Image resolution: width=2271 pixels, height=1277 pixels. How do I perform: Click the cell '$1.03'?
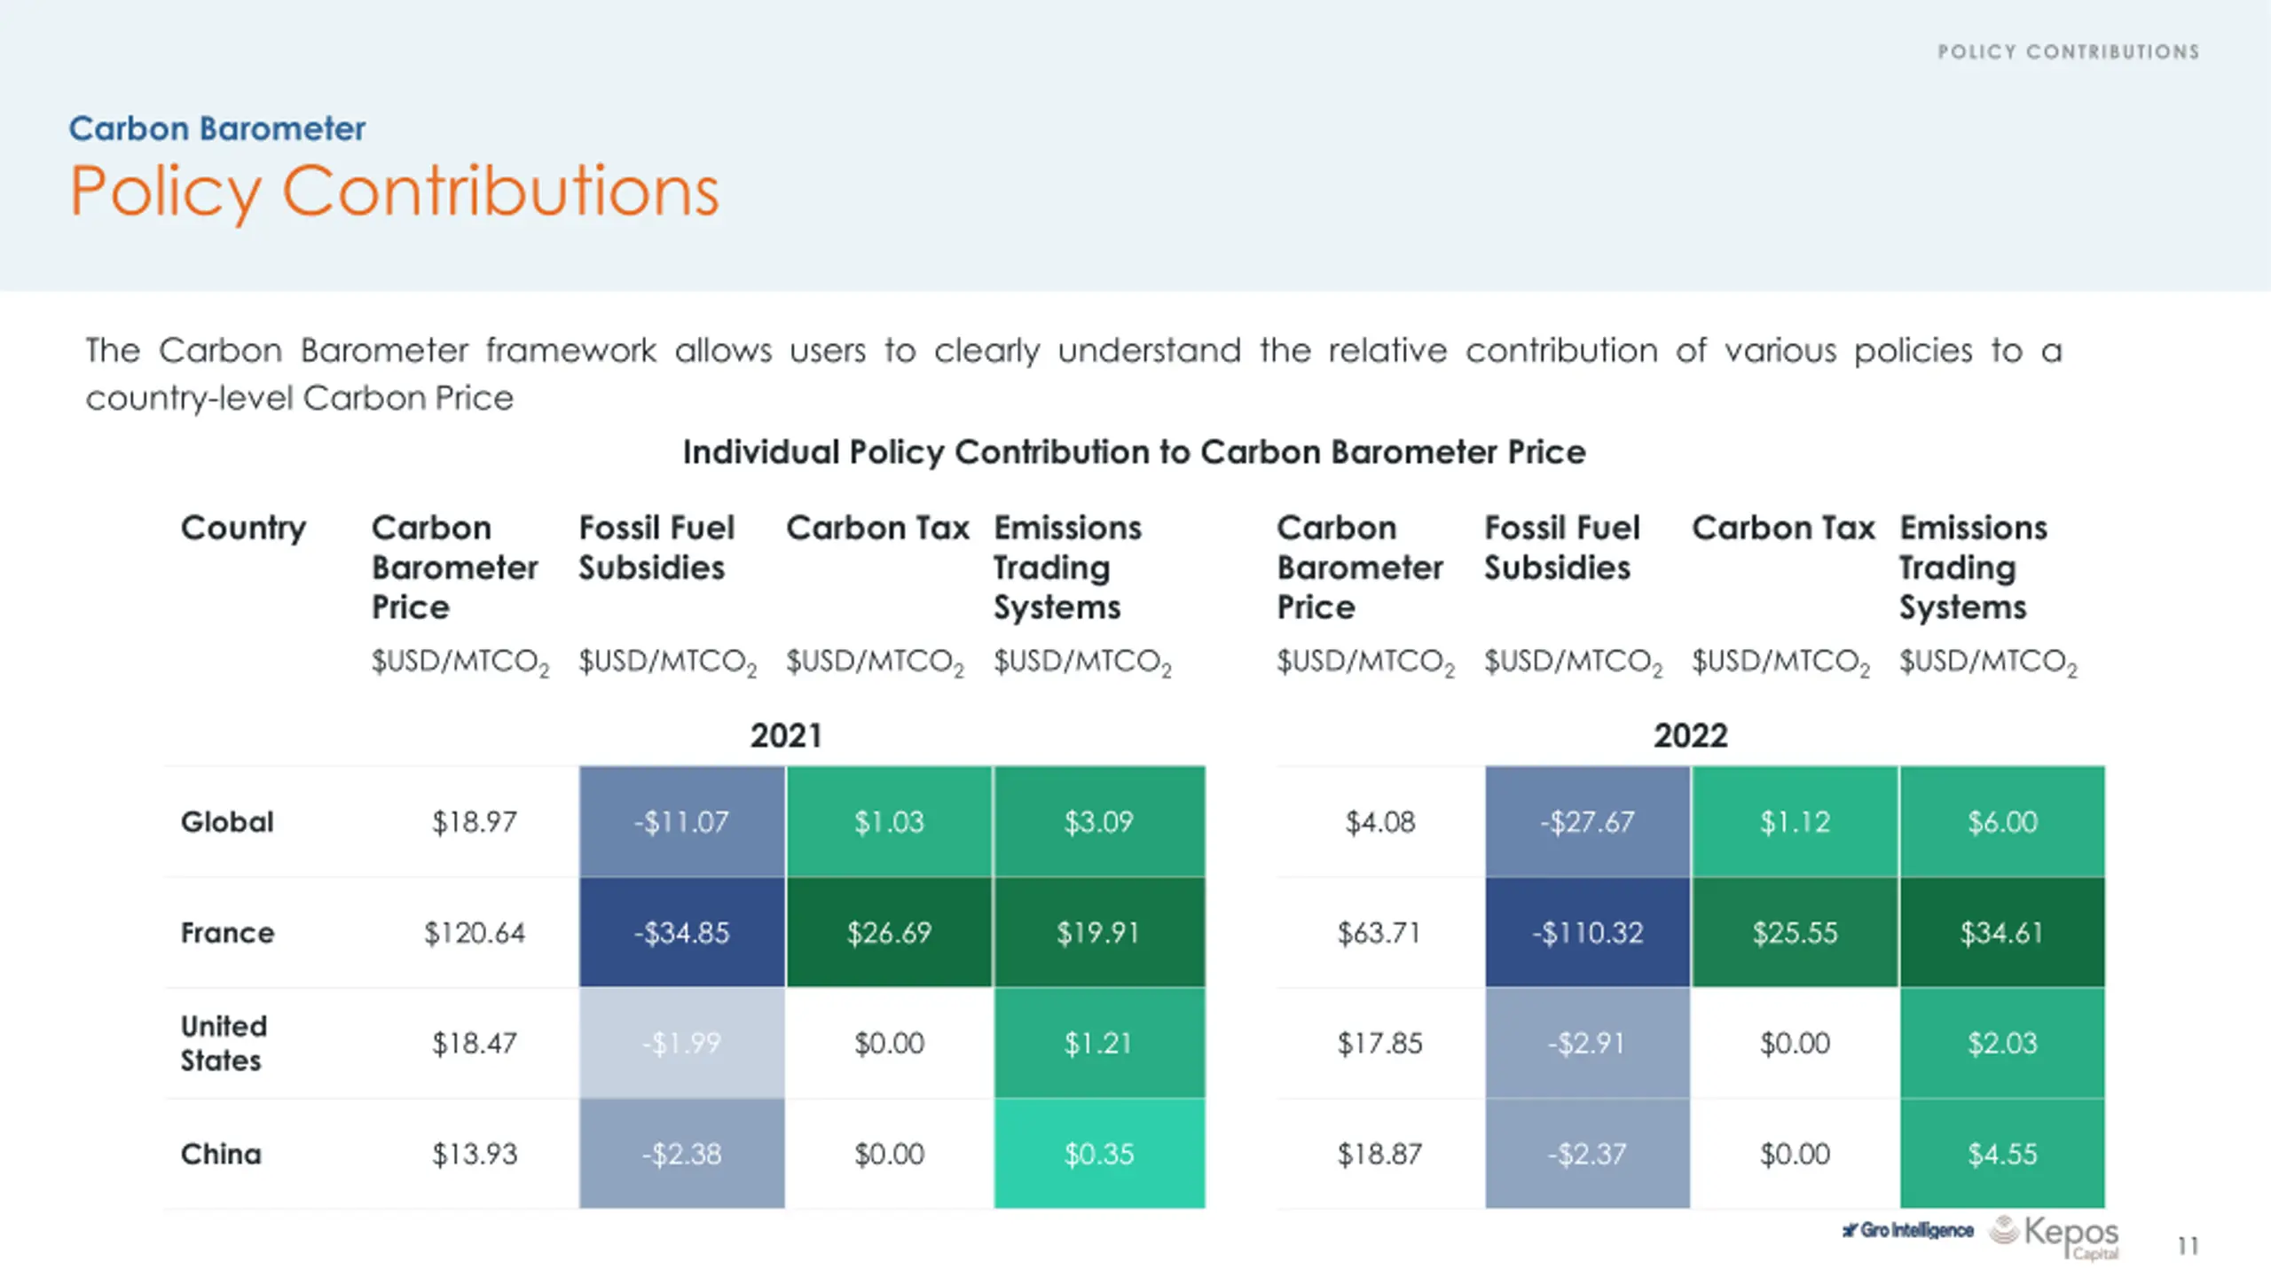click(x=889, y=821)
